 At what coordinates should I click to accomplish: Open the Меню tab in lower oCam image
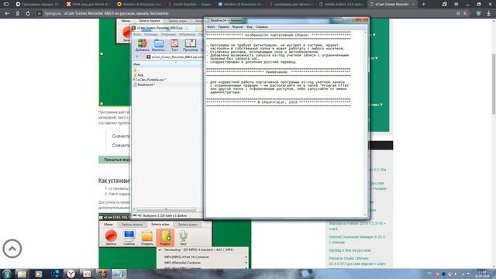(x=108, y=224)
